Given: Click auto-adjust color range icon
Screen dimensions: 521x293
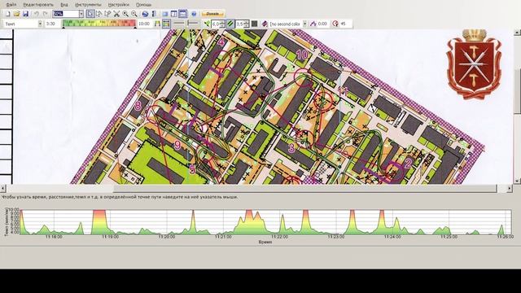Looking at the screenshot, I should click(x=157, y=24).
